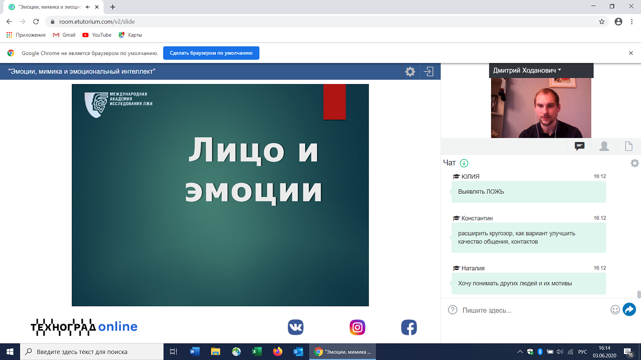Open the Instagram icon
Image resolution: width=641 pixels, height=360 pixels.
357,327
